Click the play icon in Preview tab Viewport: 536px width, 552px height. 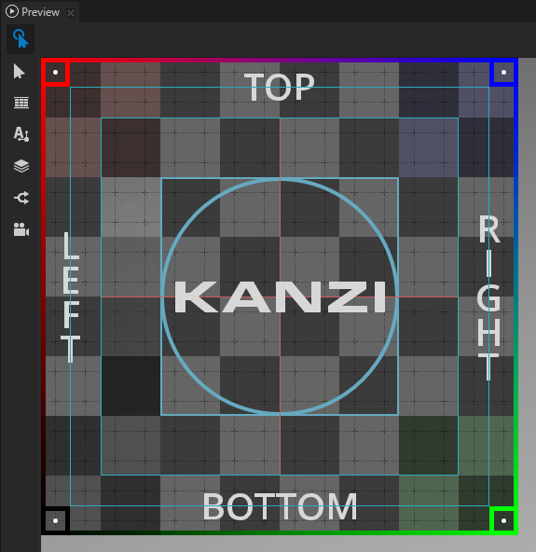[x=11, y=11]
